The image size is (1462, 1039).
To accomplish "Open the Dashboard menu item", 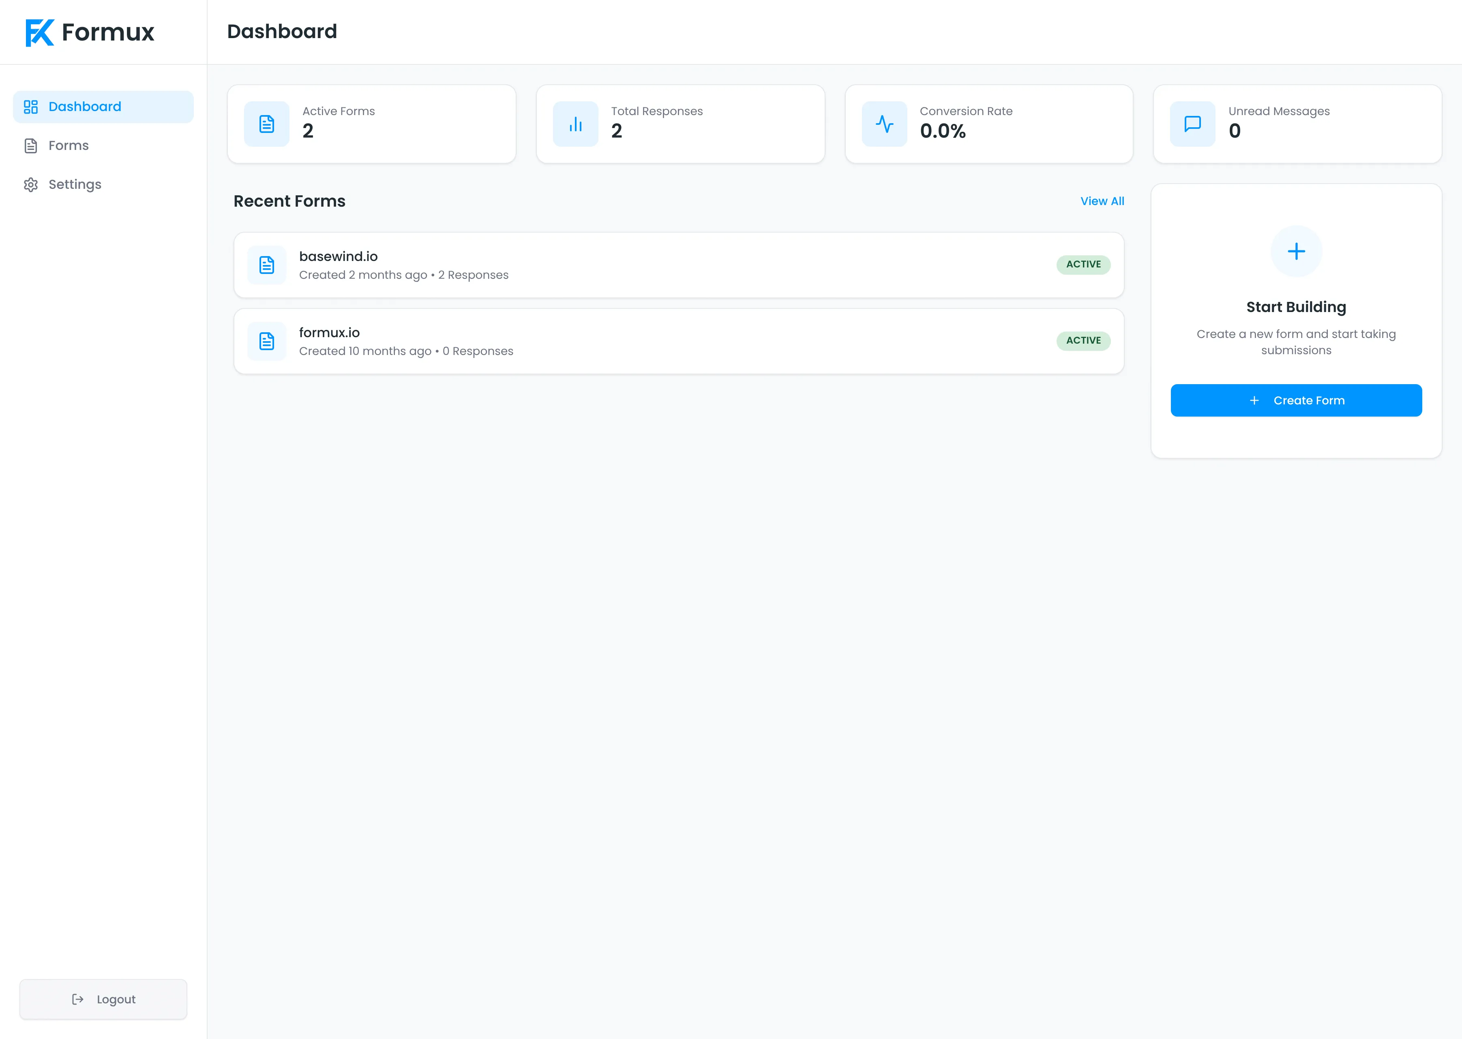I will (103, 107).
